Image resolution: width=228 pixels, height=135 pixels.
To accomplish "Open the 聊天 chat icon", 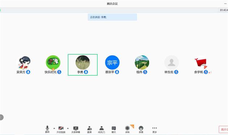I will point(114,130).
